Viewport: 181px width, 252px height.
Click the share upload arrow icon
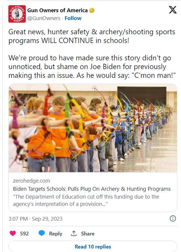[74, 233]
